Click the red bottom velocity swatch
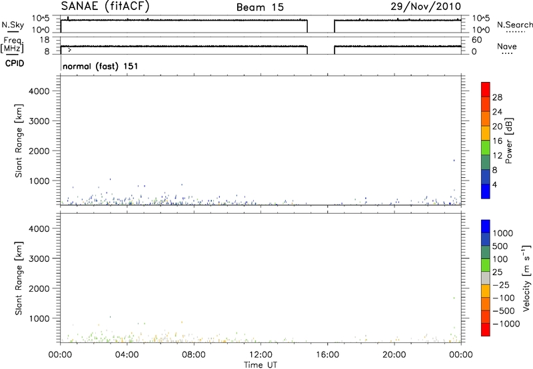The height and width of the screenshot is (369, 533). coord(486,330)
